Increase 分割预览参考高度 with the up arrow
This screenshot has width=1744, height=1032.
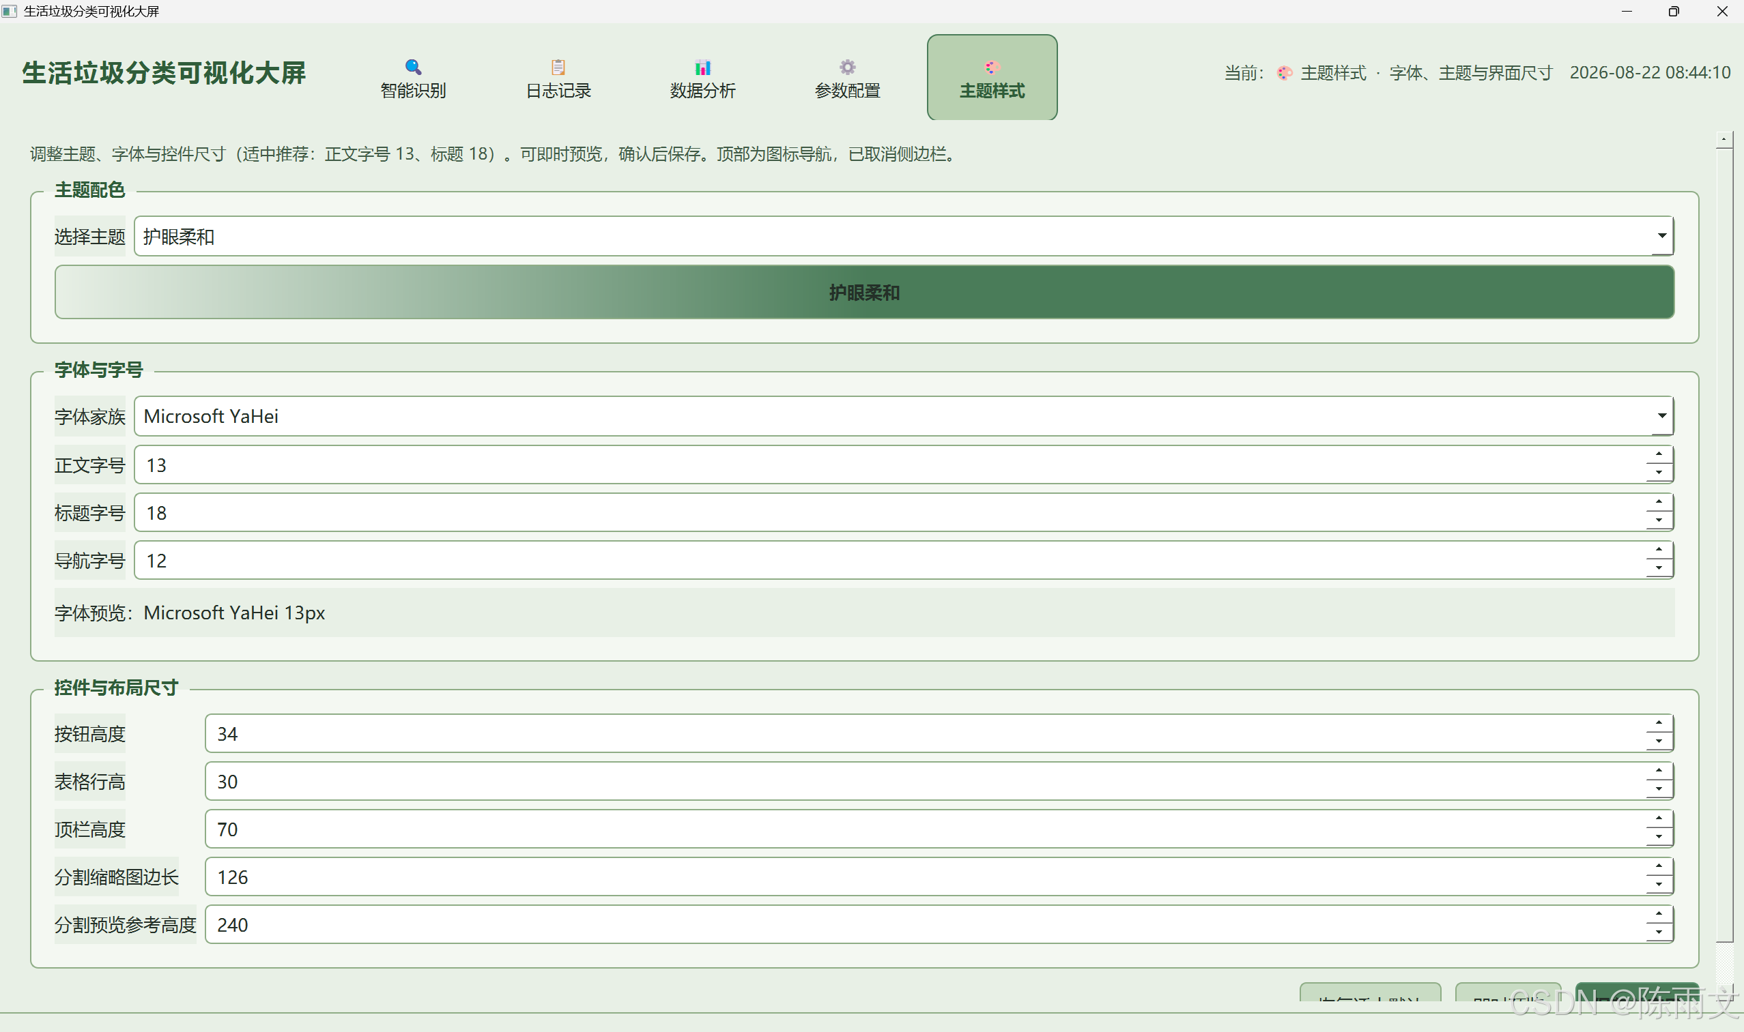(1659, 915)
